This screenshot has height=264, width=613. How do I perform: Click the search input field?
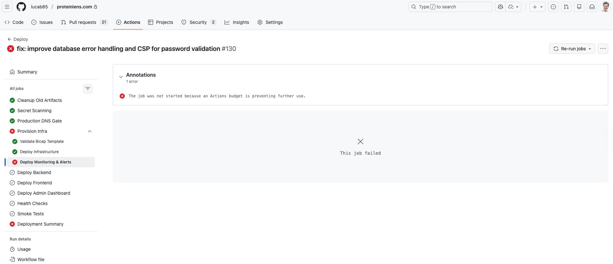point(450,7)
